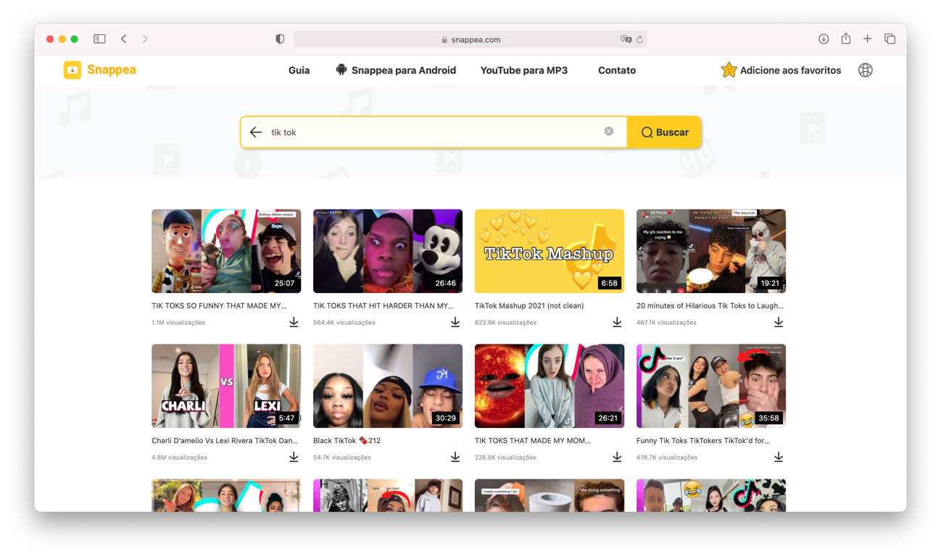Download 'TIK TOKS THAT MADE MY MOM' video
Viewport: 941px width, 557px height.
point(617,457)
